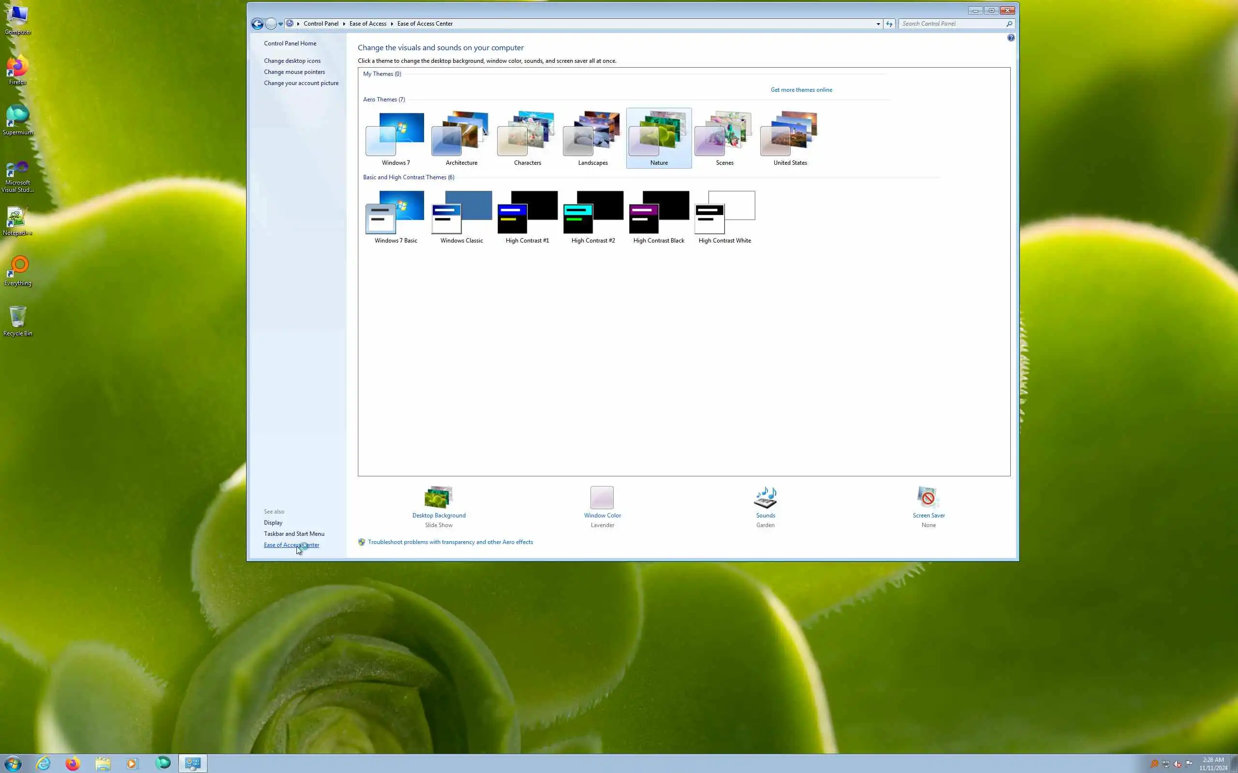Image resolution: width=1238 pixels, height=773 pixels.
Task: Open the Desktop Background icon
Action: pos(439,498)
